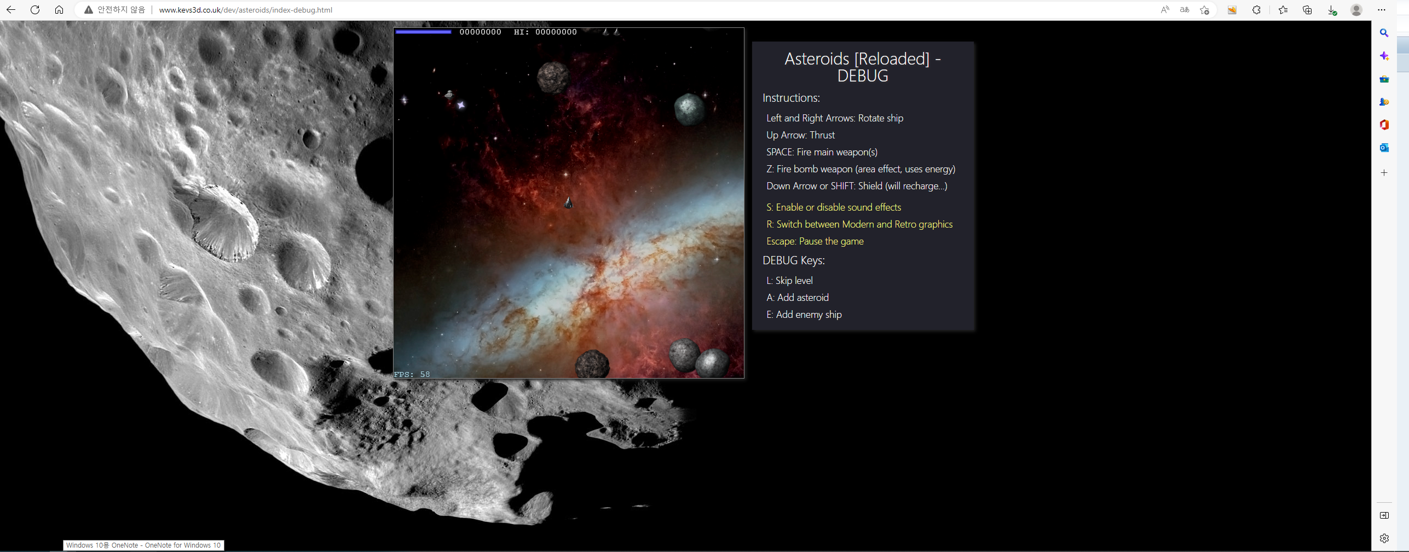Image resolution: width=1409 pixels, height=552 pixels.
Task: Click the blue energy bar in game HUD
Action: (x=424, y=32)
